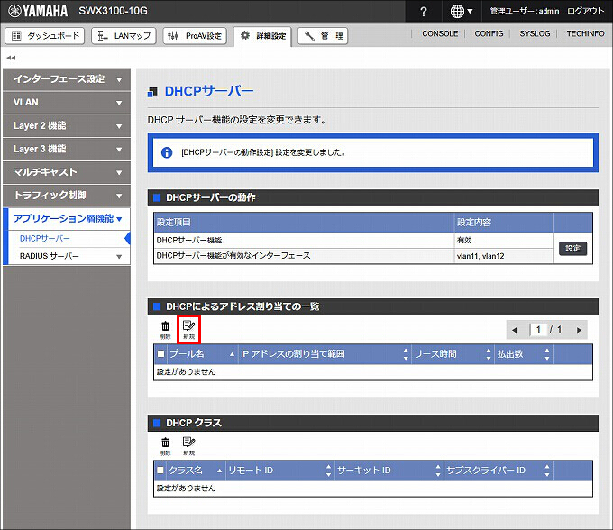The image size is (613, 530).
Task: Open the CONSOLE link
Action: (x=440, y=33)
